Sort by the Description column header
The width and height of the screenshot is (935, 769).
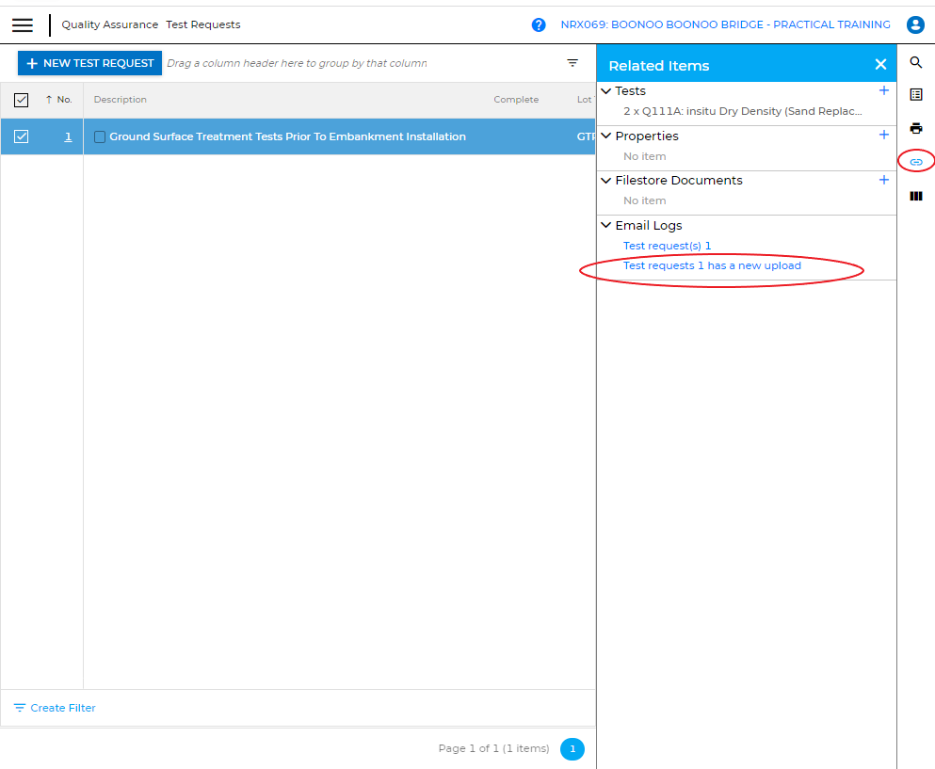pyautogui.click(x=121, y=100)
